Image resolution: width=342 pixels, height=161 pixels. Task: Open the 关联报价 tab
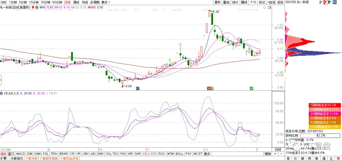coord(17,158)
